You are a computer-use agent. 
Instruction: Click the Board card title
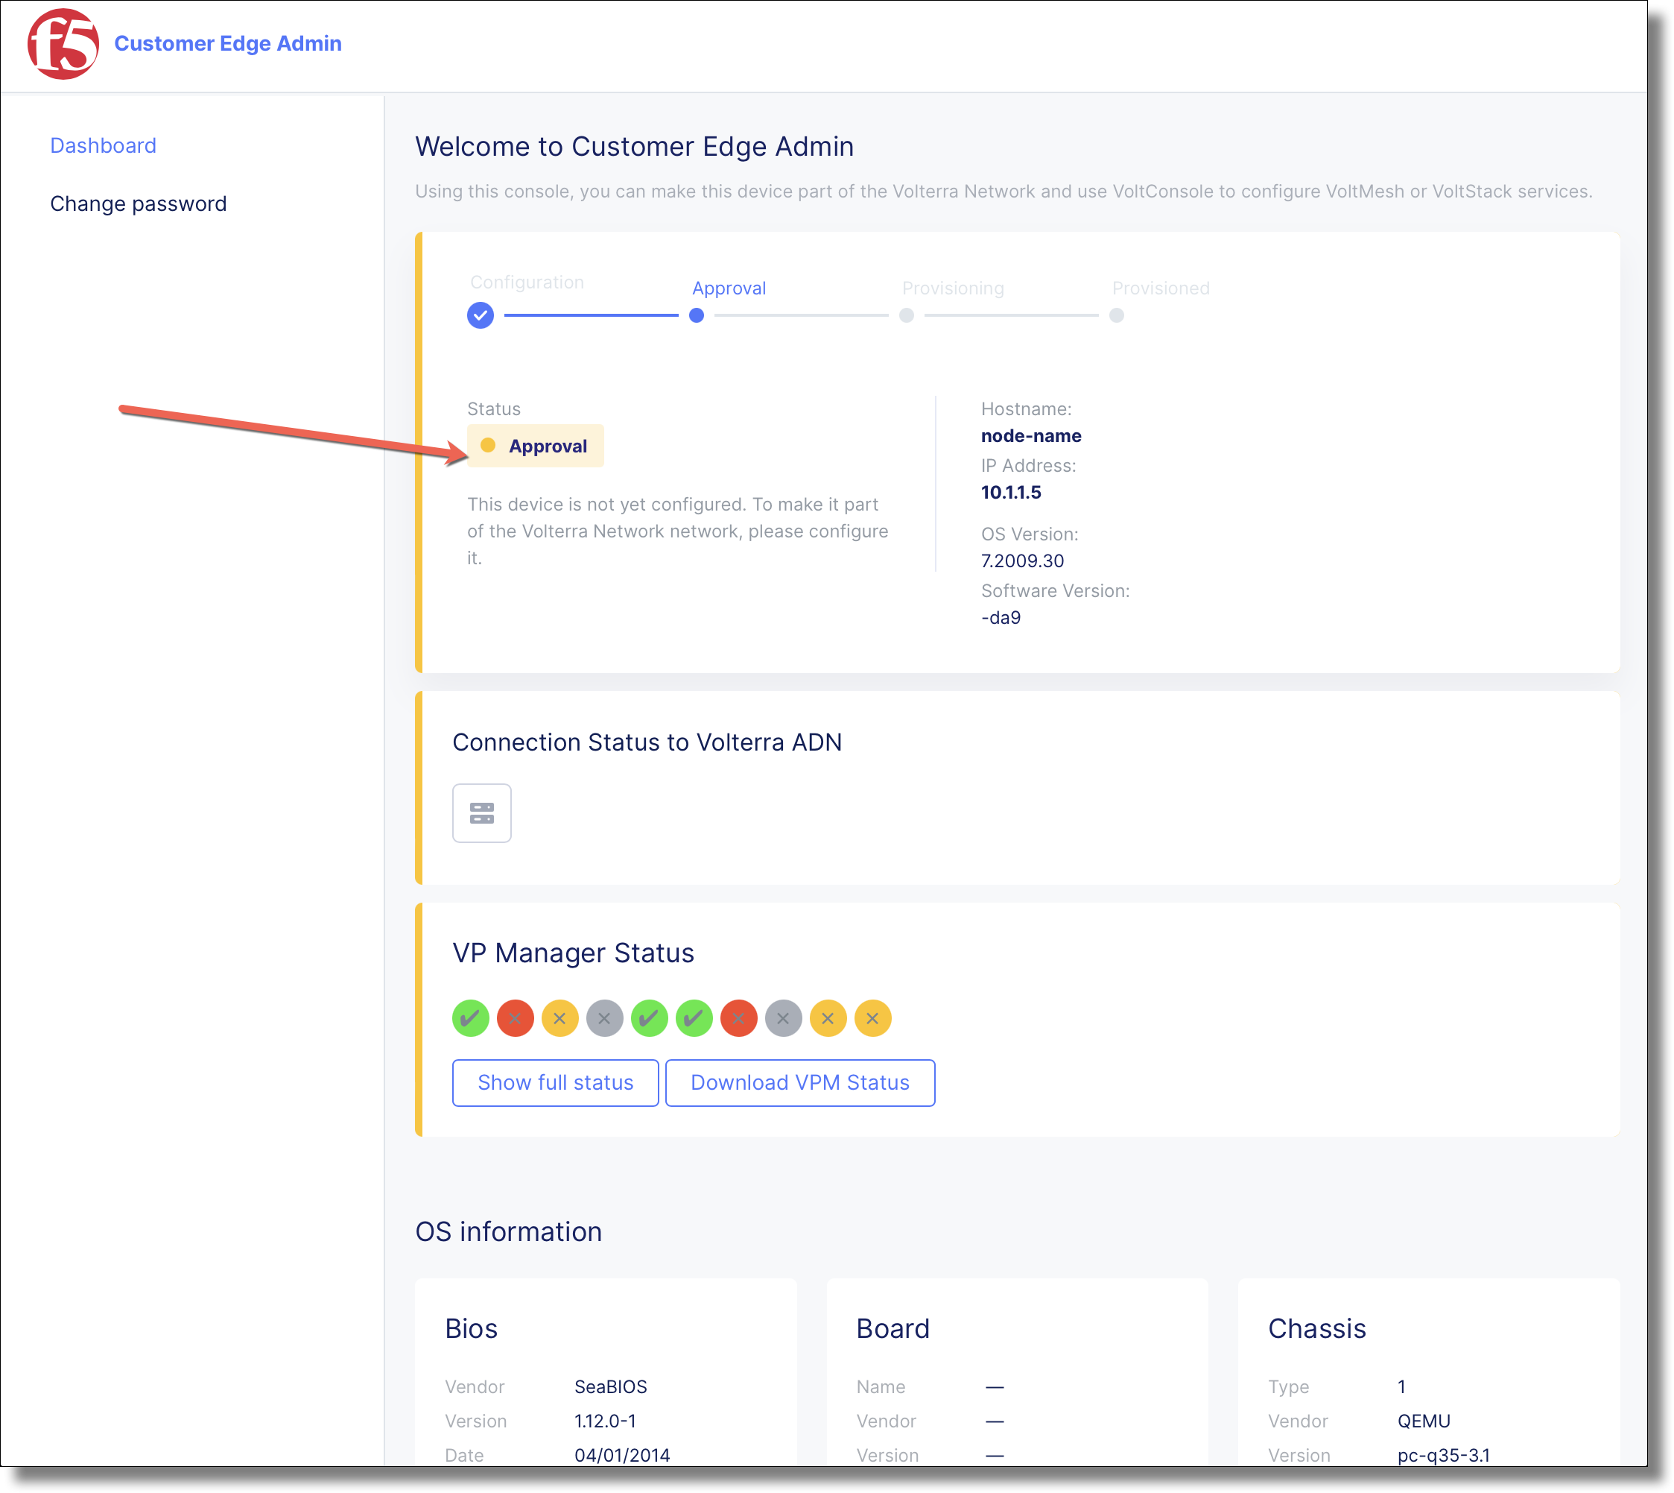(893, 1328)
